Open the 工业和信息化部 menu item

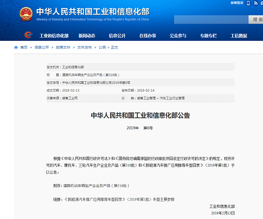click(54, 35)
